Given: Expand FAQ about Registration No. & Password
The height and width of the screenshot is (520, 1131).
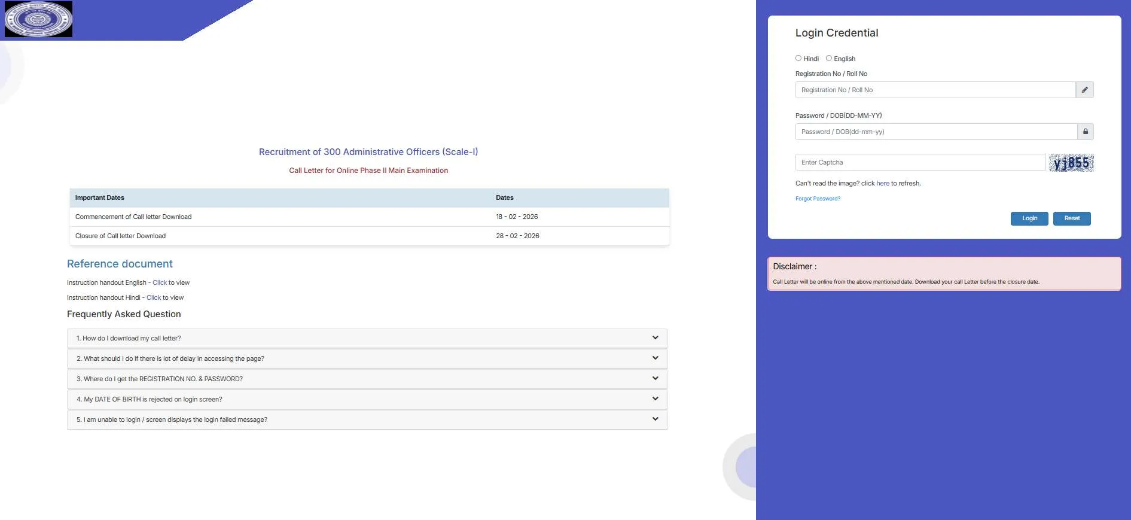Looking at the screenshot, I should pyautogui.click(x=367, y=379).
